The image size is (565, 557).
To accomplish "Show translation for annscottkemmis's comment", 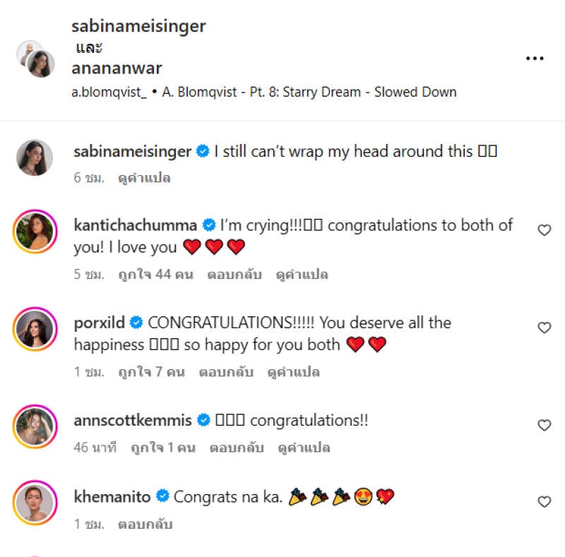I will click(304, 448).
